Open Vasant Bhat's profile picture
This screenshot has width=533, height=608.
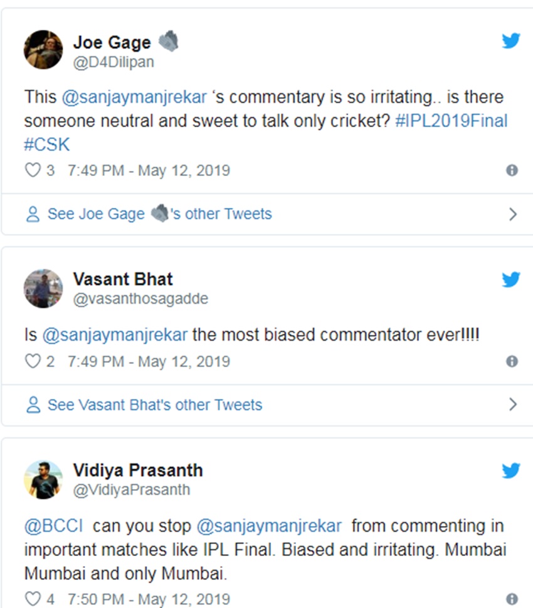[x=43, y=288]
